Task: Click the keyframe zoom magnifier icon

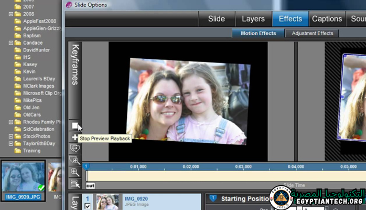Action: (75, 160)
